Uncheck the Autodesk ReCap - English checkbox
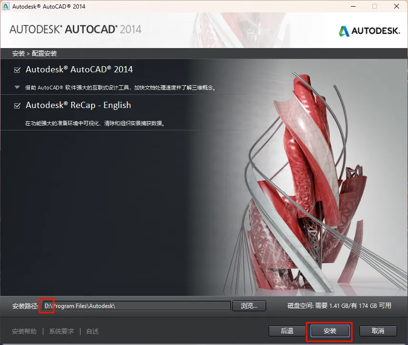 pos(17,106)
